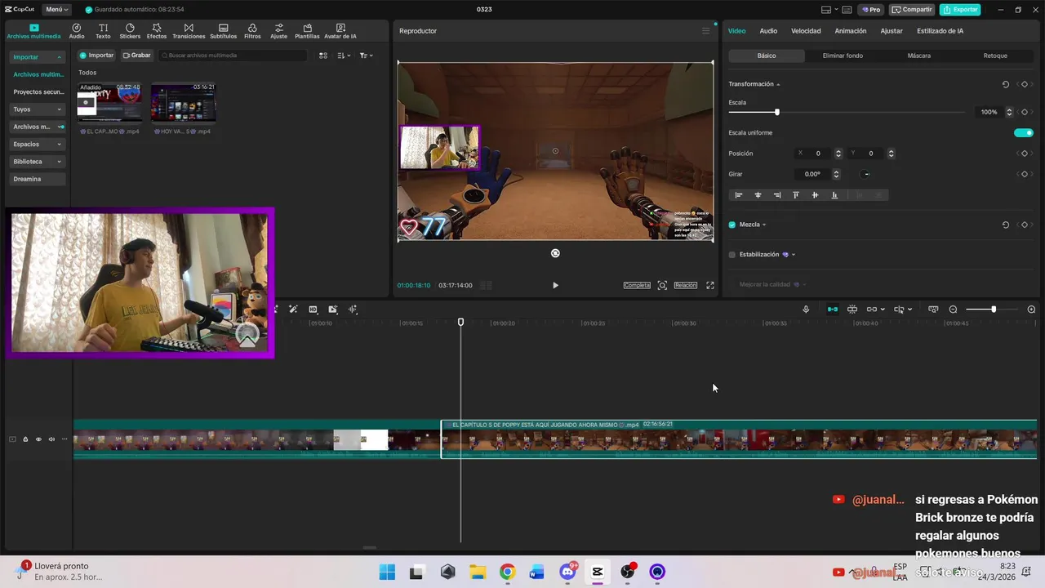Mute the main track audio
This screenshot has width=1045, height=588.
(51, 439)
